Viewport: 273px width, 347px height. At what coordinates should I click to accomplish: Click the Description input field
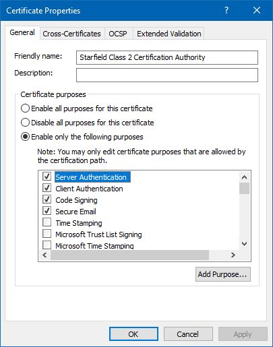point(167,75)
